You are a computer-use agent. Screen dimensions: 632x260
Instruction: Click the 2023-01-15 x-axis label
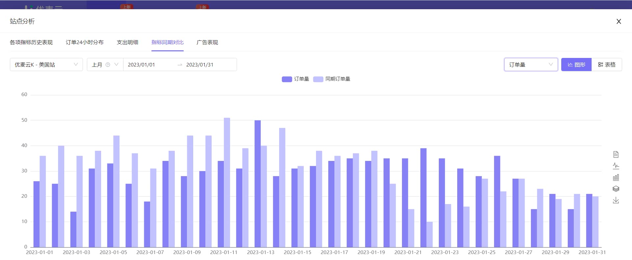click(298, 252)
